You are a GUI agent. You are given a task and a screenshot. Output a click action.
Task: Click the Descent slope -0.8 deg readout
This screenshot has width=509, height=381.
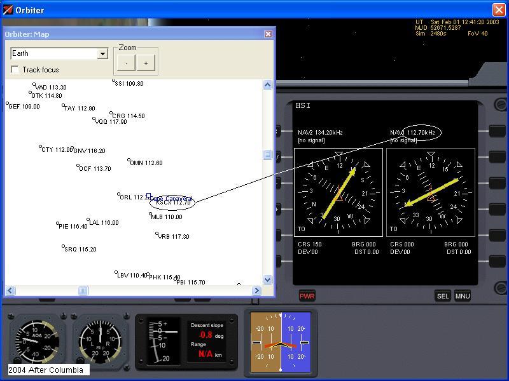pos(207,331)
